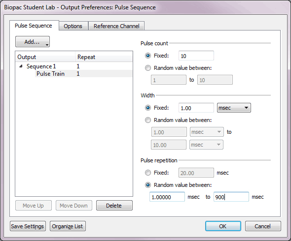Select Fixed pulse count radio button

148,56
